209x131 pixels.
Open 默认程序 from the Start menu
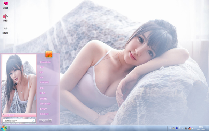click(x=43, y=109)
